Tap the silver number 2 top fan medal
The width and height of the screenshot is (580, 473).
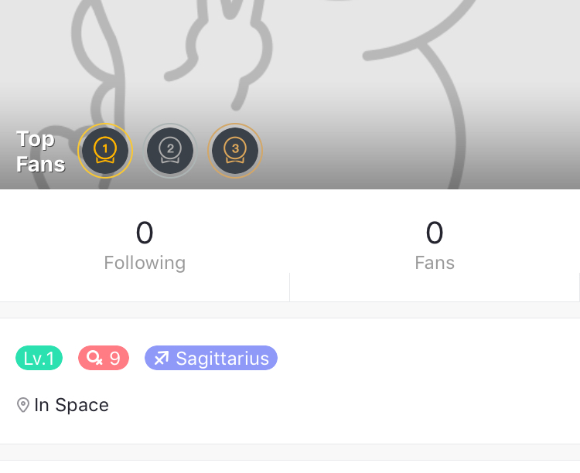point(171,151)
